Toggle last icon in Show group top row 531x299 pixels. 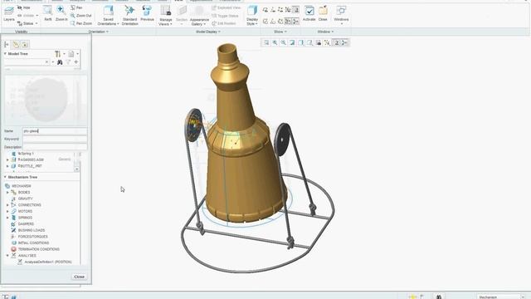295,10
